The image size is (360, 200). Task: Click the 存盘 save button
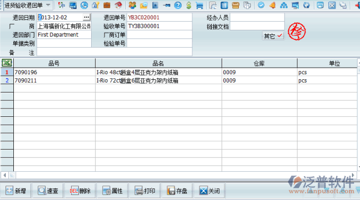point(177,191)
